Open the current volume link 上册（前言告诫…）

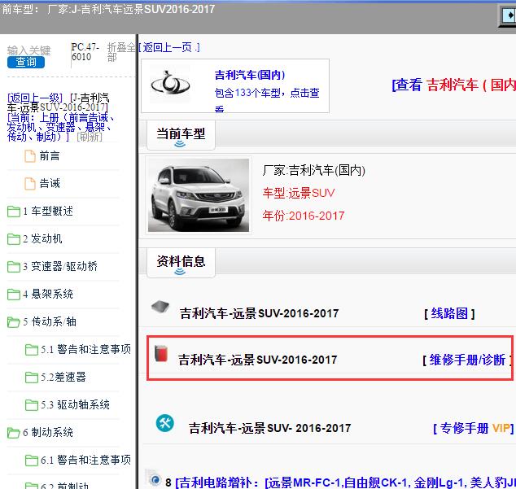point(60,127)
